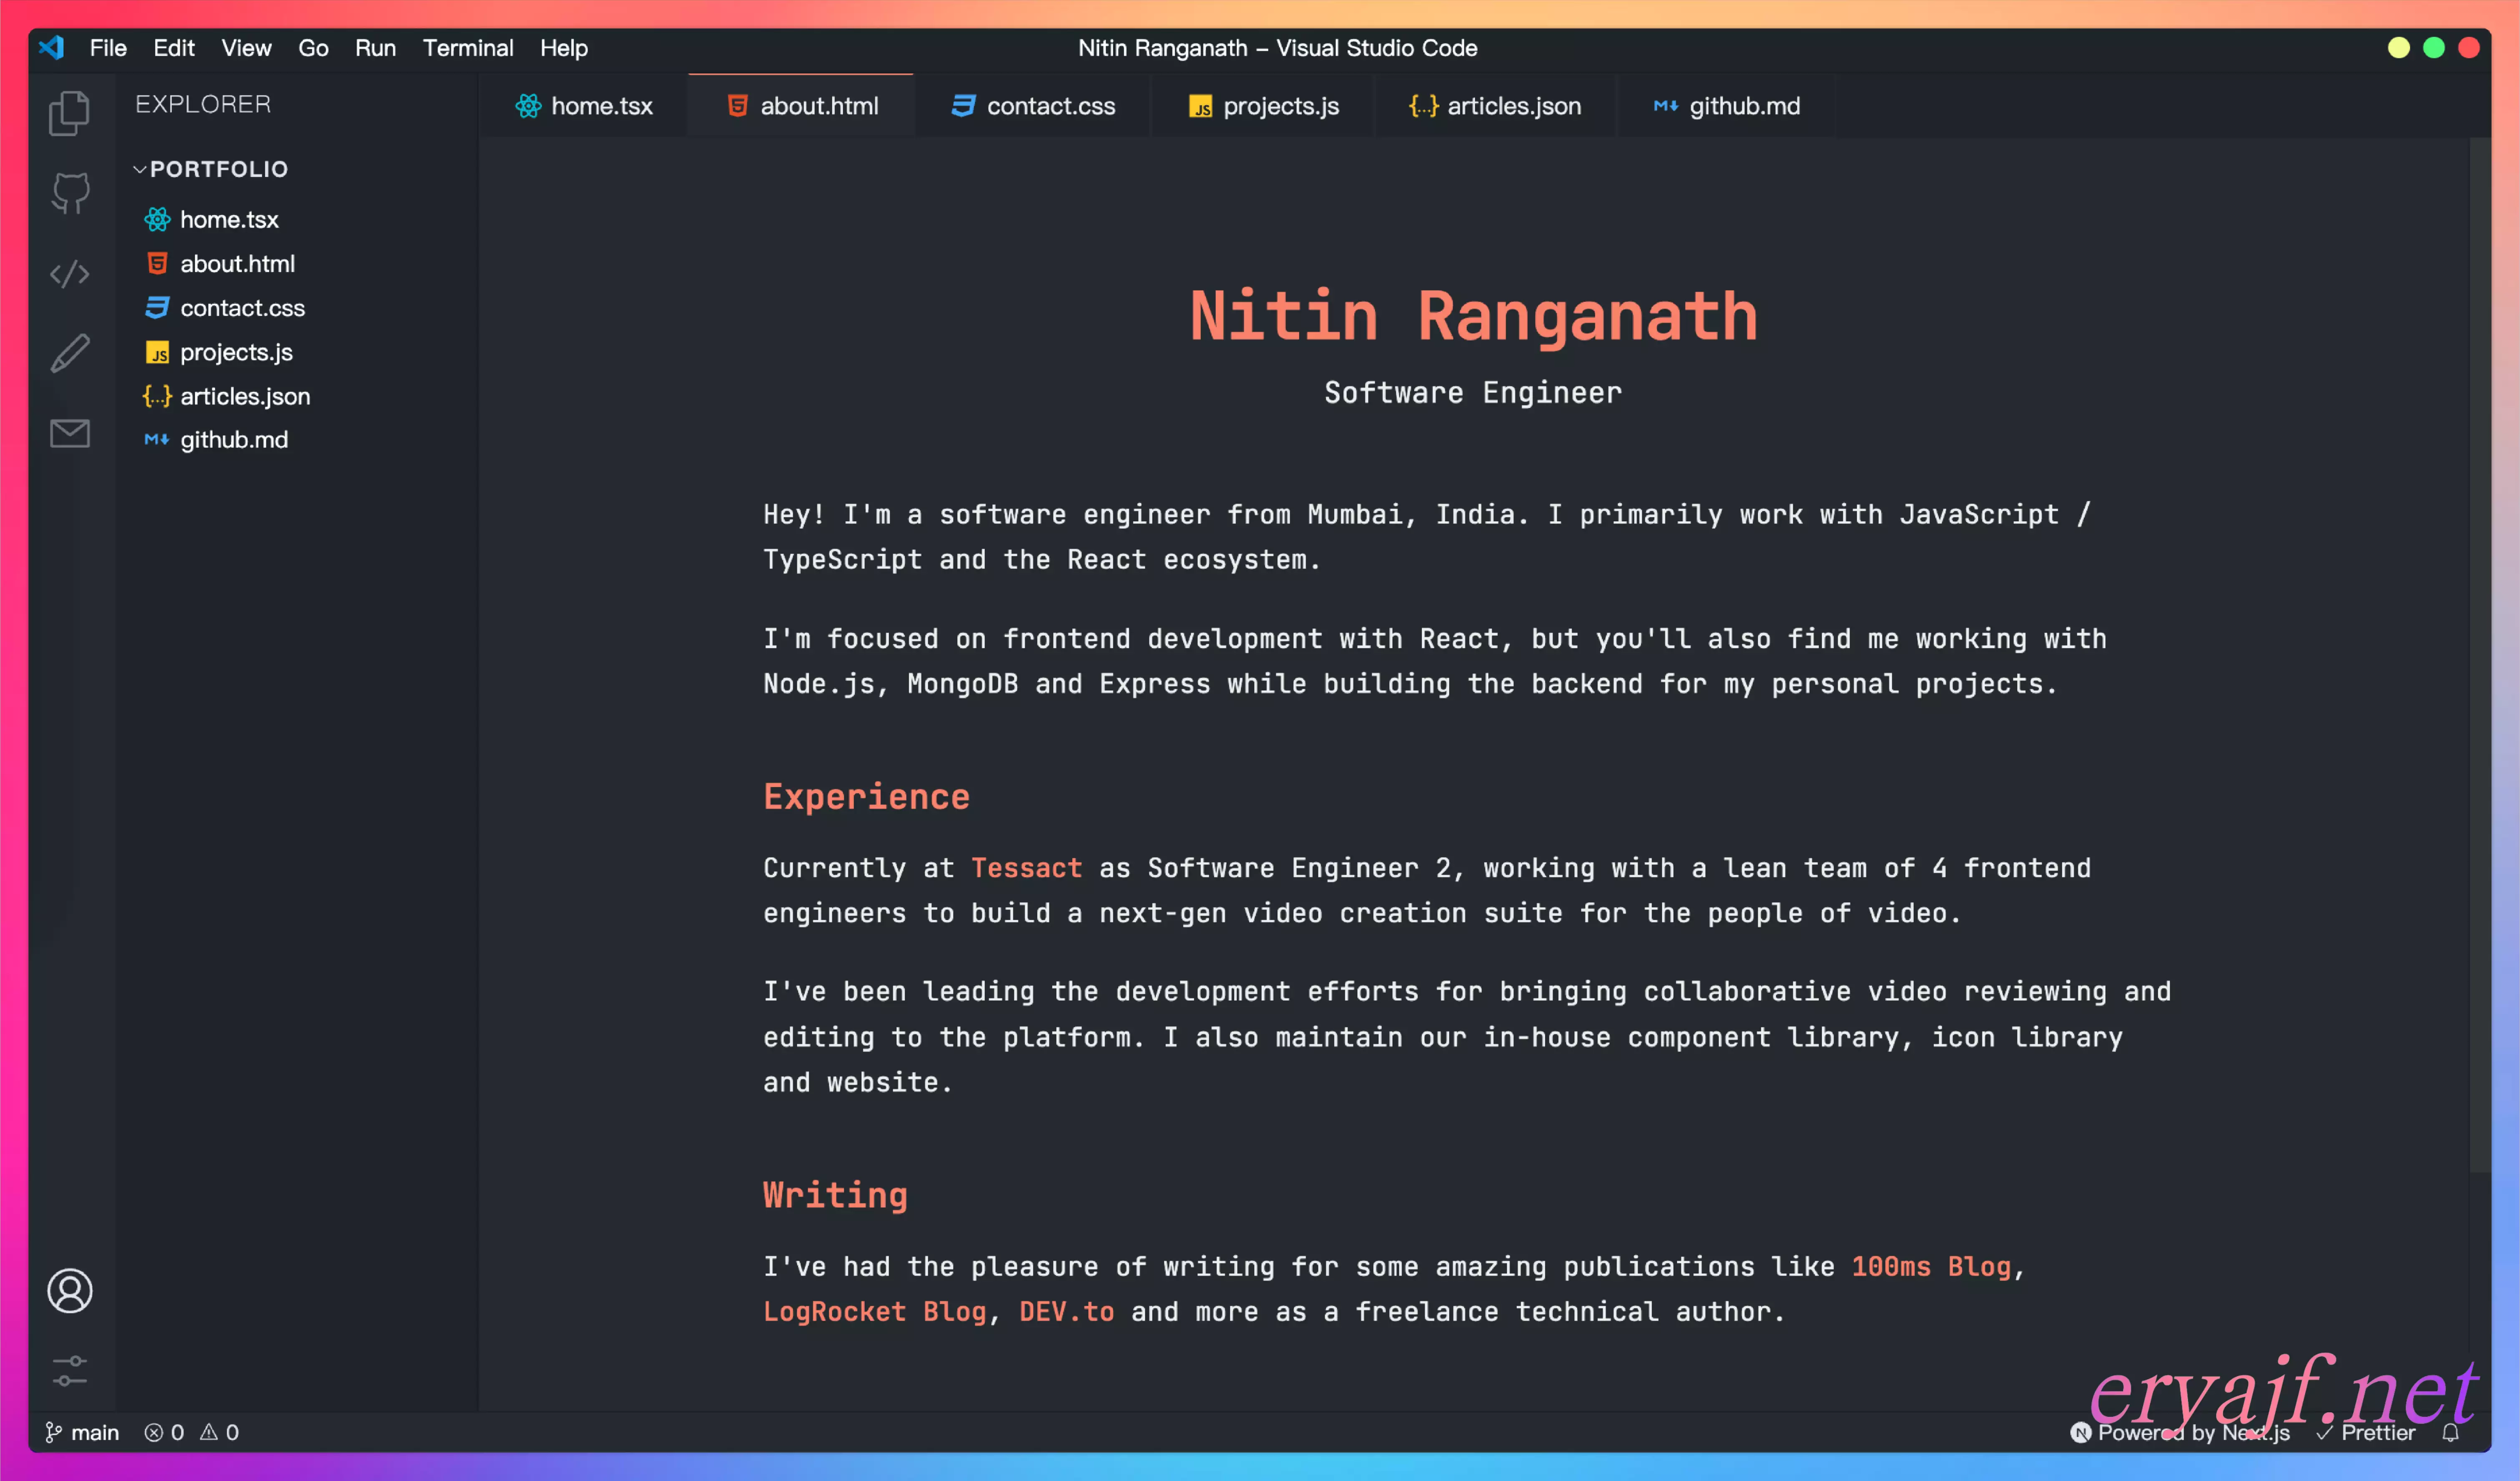Open the File menu
Image resolution: width=2520 pixels, height=1481 pixels.
(x=108, y=47)
